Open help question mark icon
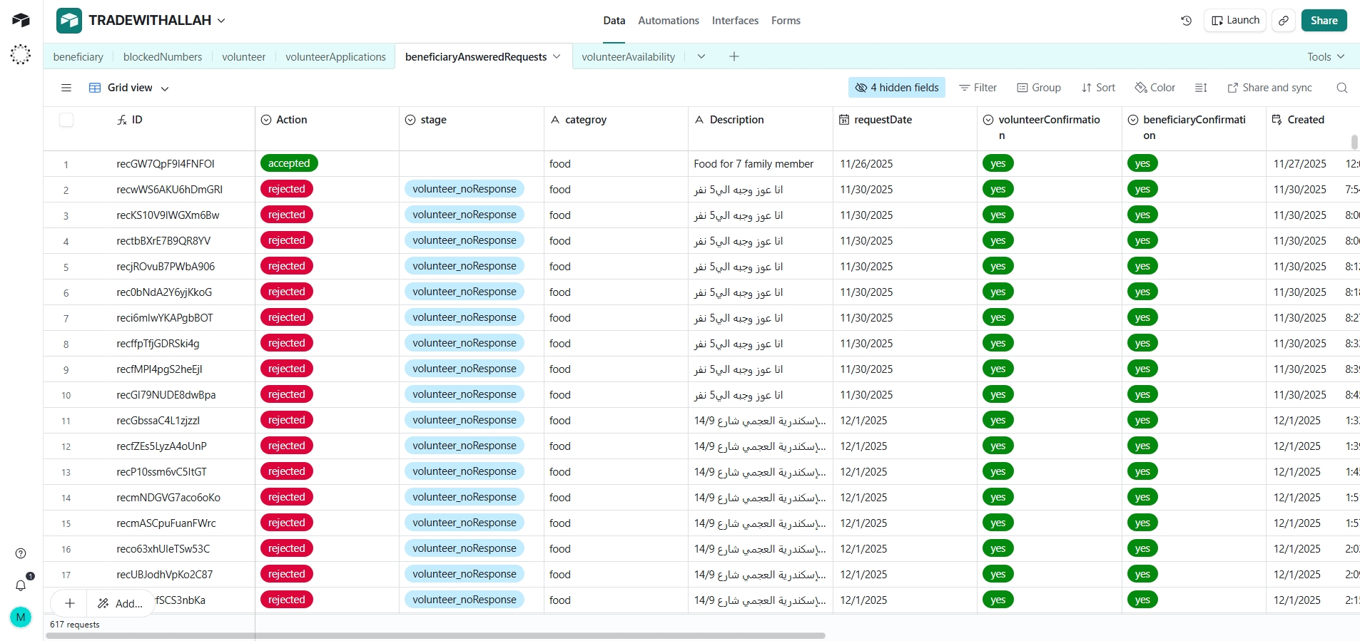Screen dimensions: 1360x641 click(21, 553)
